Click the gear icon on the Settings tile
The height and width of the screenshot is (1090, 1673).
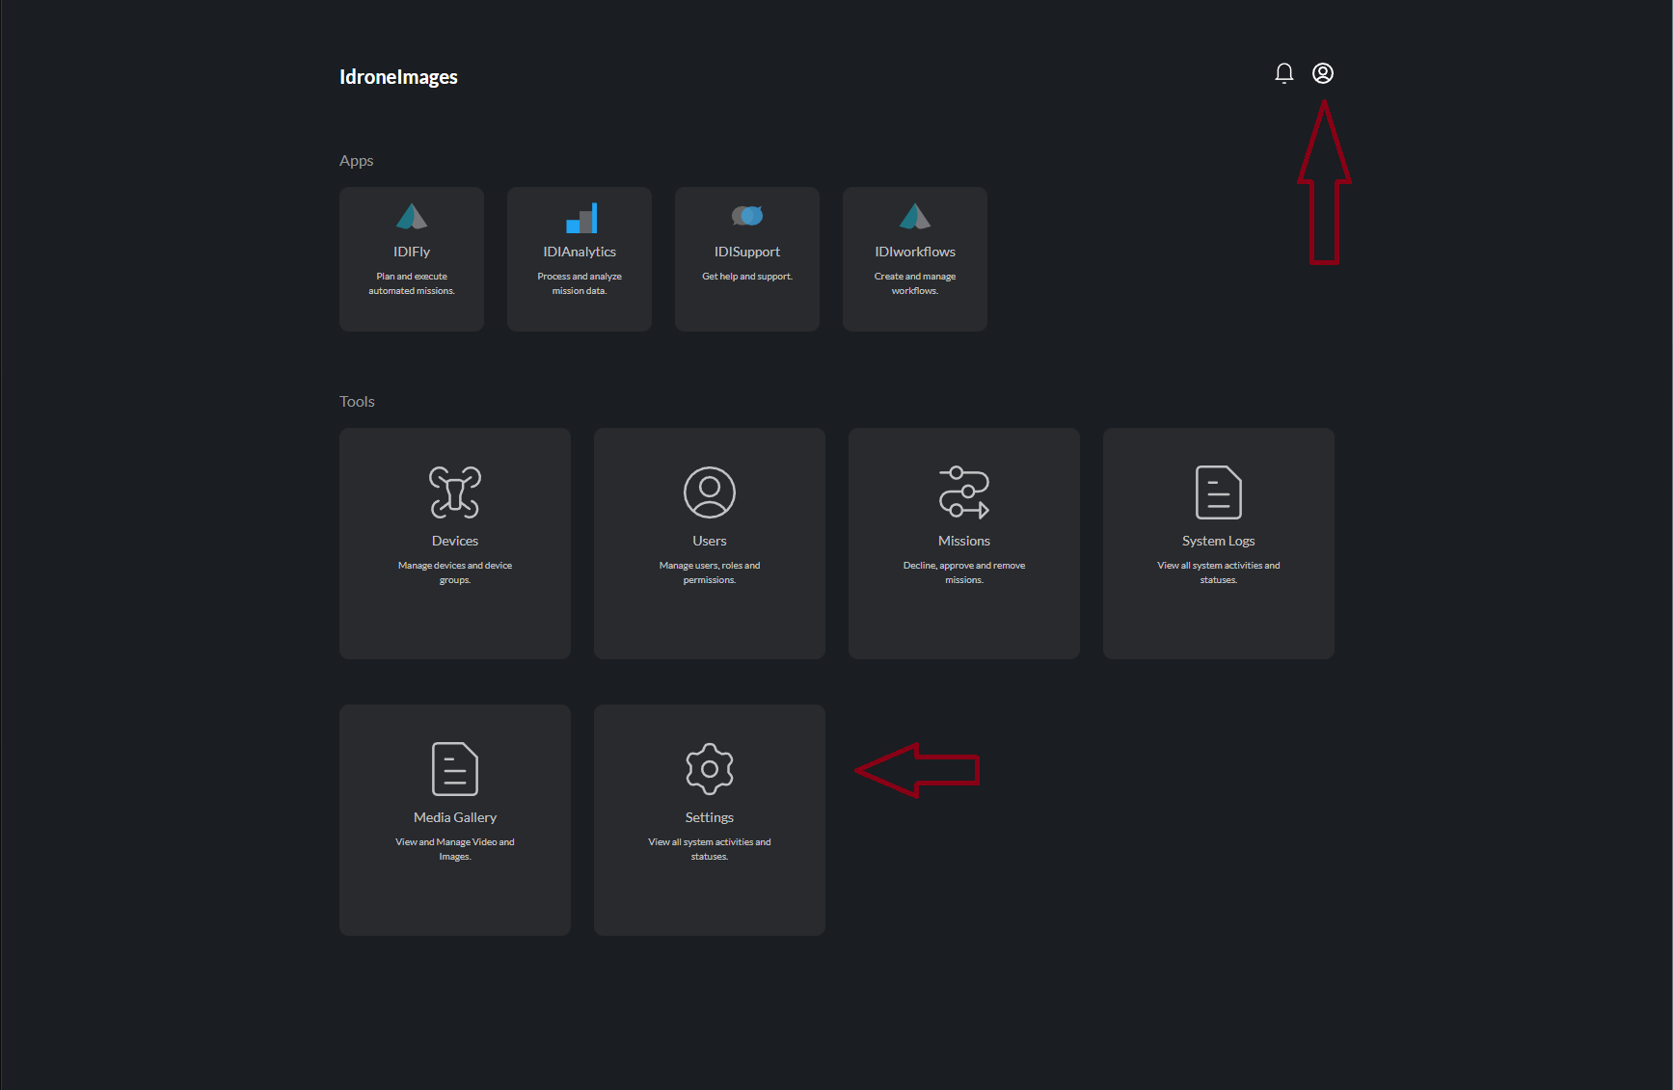pyautogui.click(x=709, y=768)
